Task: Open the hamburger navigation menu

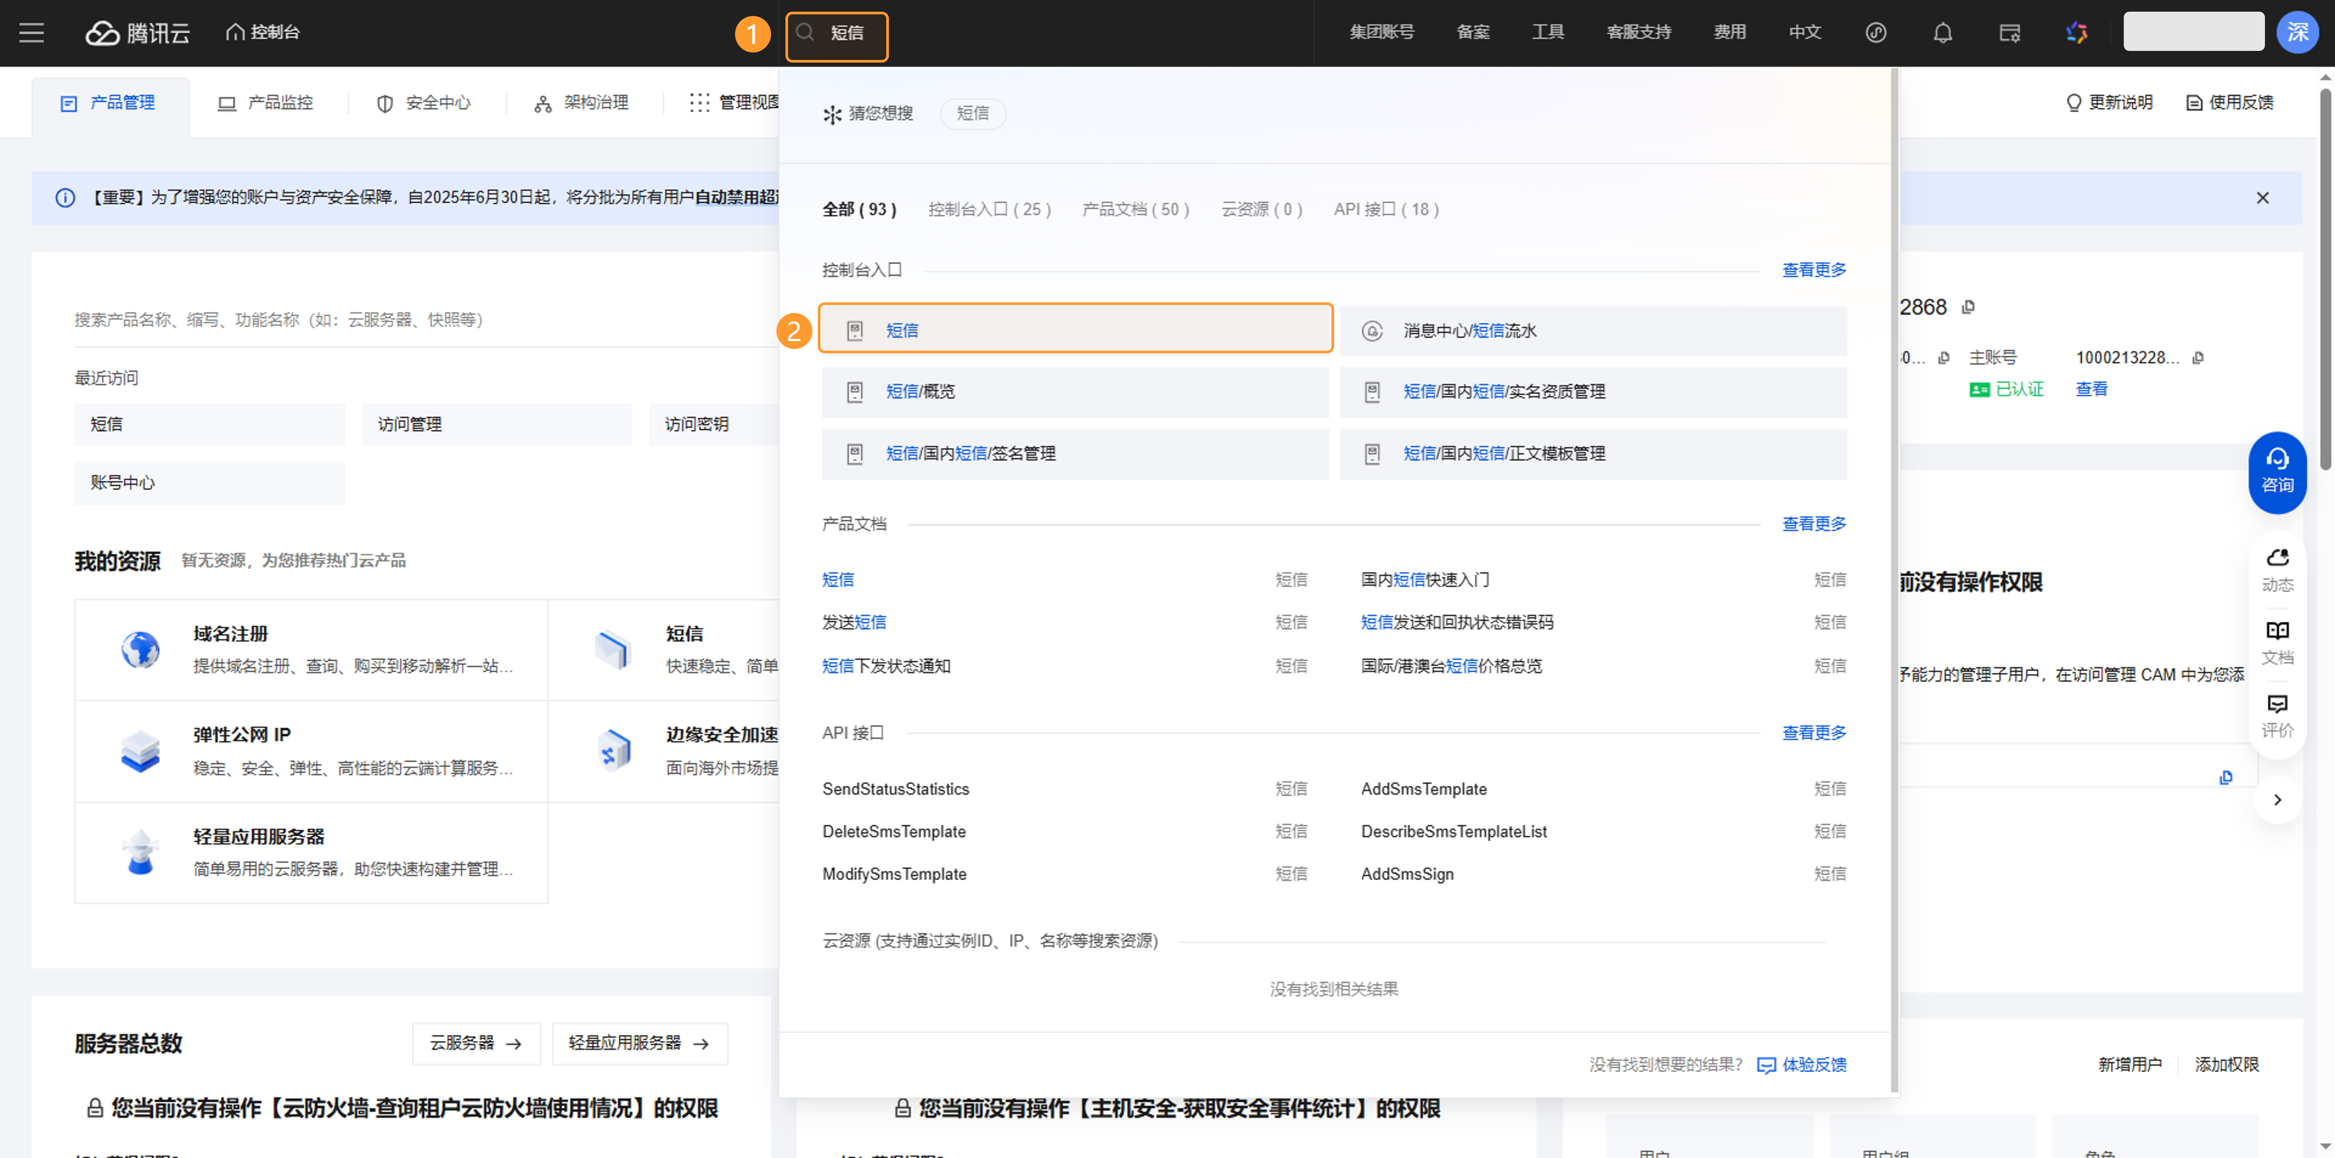Action: point(32,32)
